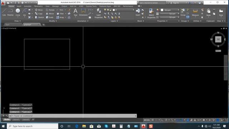Click the command line input field
Screen dimensions: 229x129
[73, 116]
